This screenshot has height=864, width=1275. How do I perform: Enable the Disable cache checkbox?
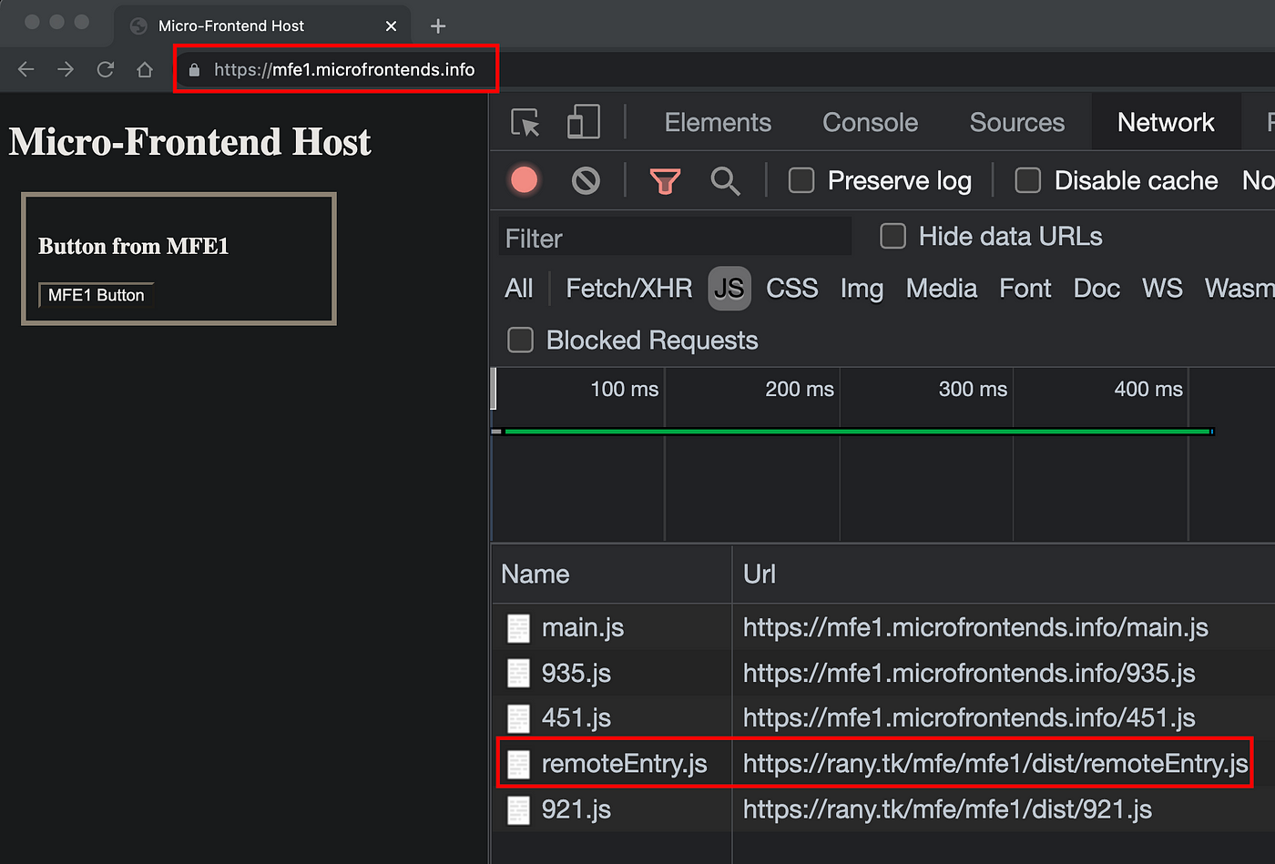1028,180
